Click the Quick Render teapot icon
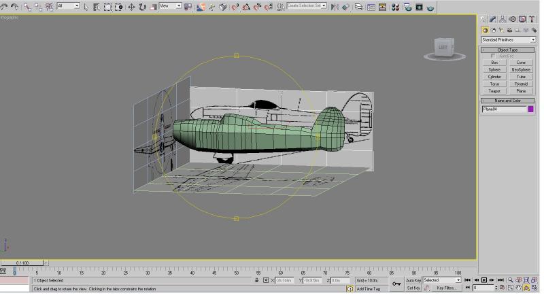The height and width of the screenshot is (306, 544). point(430,7)
